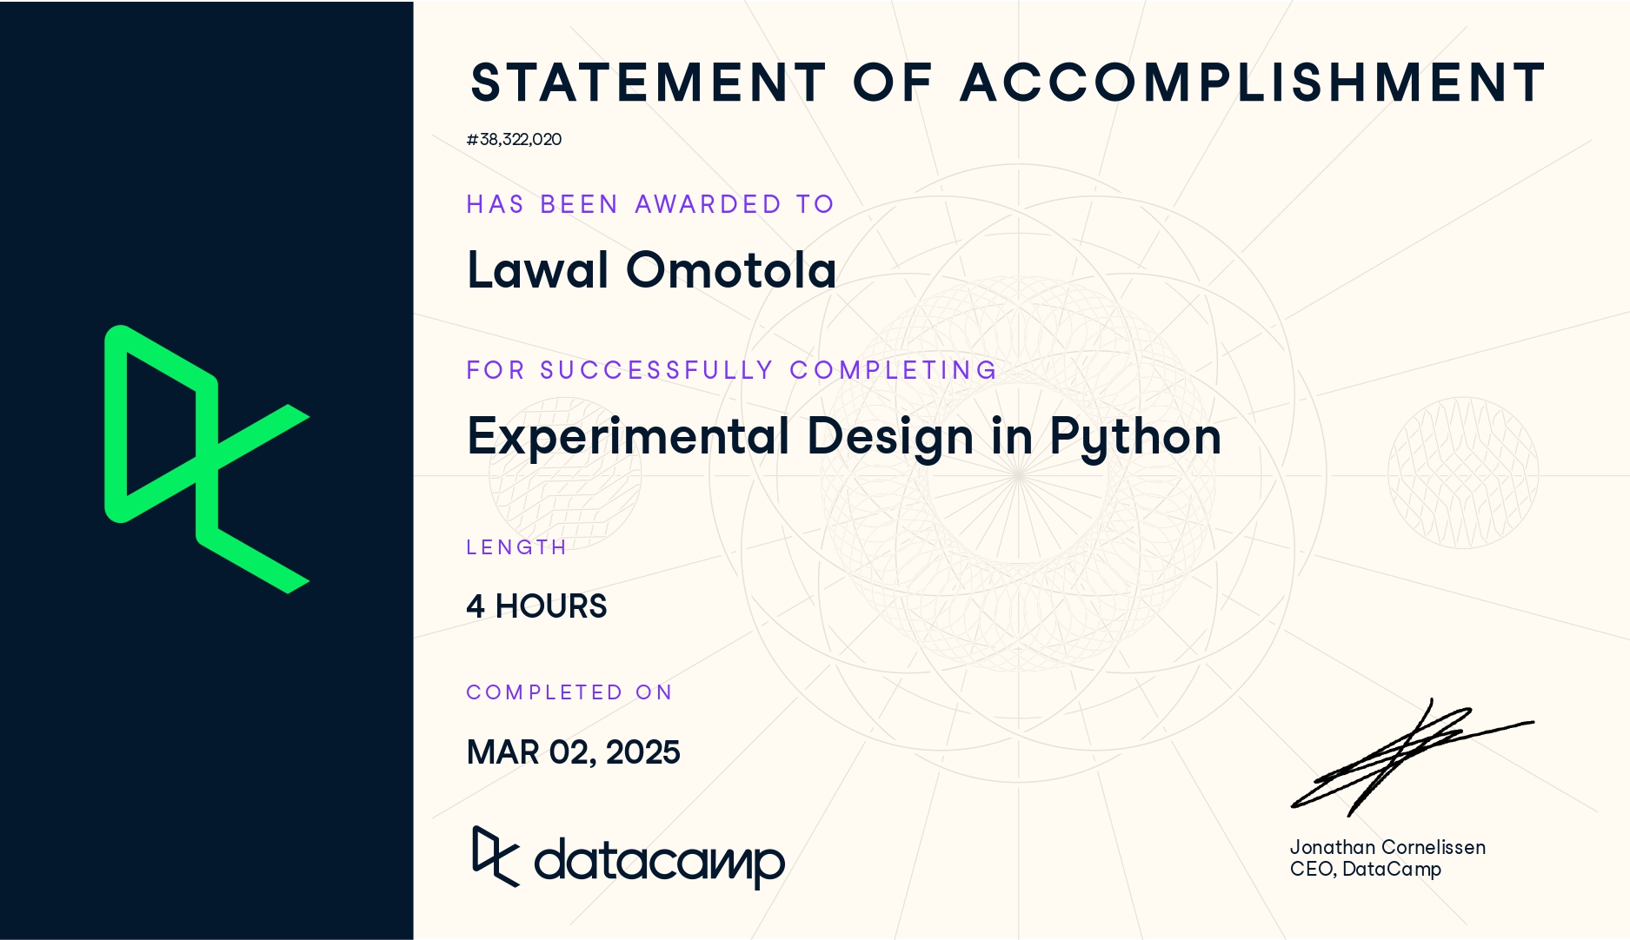Viewport: 1630px width, 940px height.
Task: Click the dark navy sidebar panel
Action: (x=207, y=470)
